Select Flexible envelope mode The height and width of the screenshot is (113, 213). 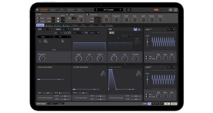click(60, 104)
